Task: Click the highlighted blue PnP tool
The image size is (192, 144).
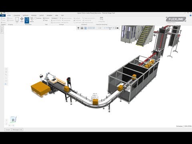Action: [27, 20]
